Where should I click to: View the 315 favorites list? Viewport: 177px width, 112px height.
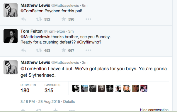point(52,88)
